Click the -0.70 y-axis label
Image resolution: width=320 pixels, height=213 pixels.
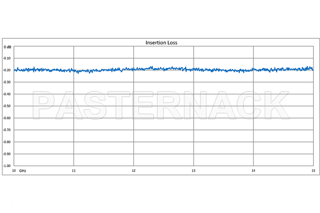tap(7, 130)
